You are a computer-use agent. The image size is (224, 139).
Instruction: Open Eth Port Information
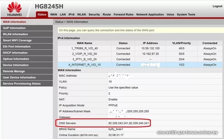27,47
